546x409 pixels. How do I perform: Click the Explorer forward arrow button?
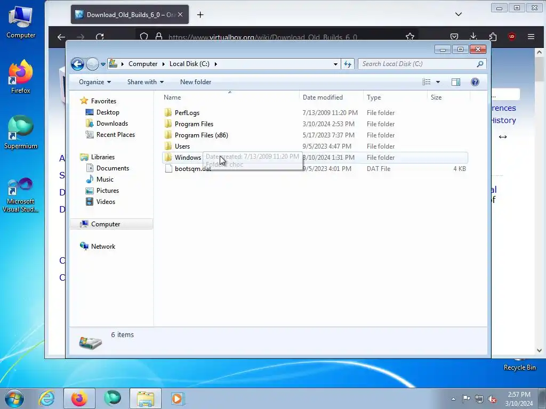click(92, 64)
